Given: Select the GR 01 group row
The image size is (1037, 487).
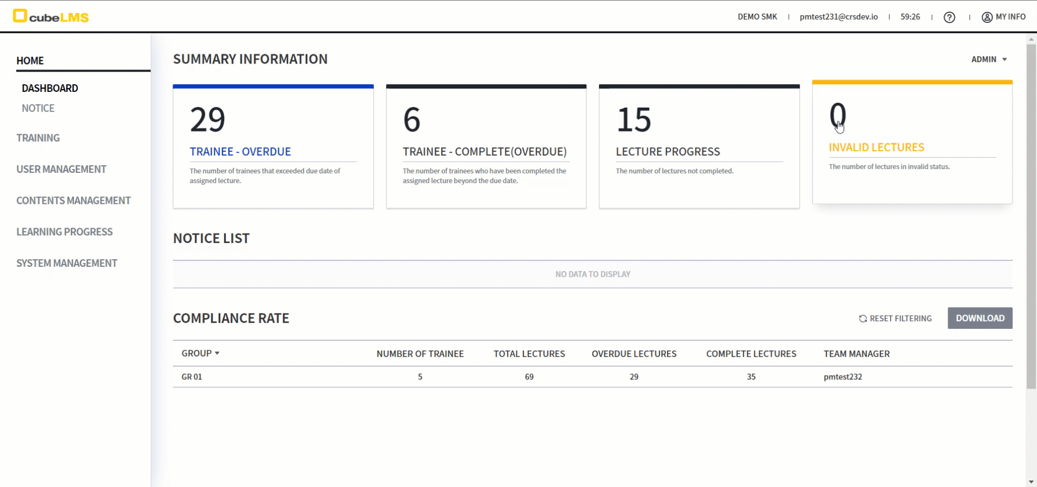Looking at the screenshot, I should [192, 377].
